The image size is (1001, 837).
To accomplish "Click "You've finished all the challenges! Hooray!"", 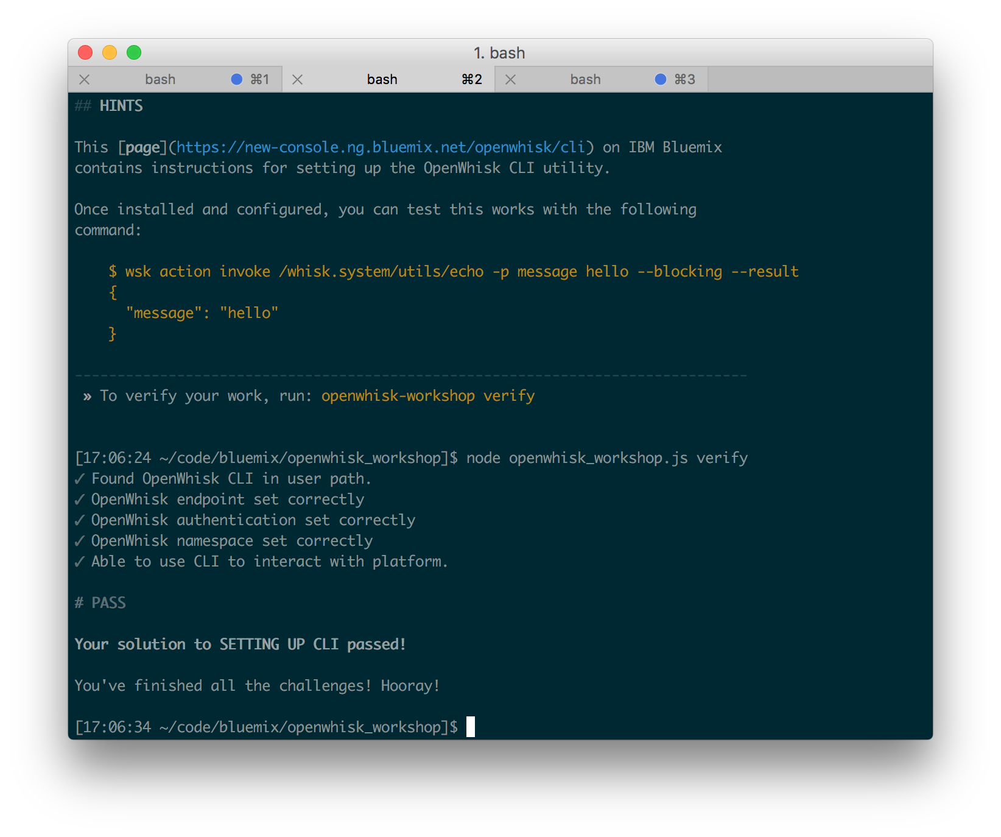I will tap(257, 686).
